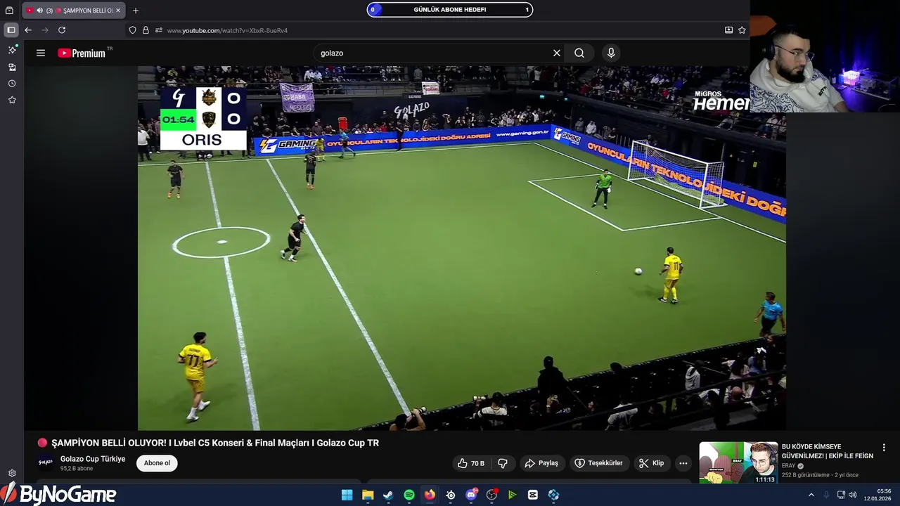Mute the YouTube tab via speaker icon
Image resolution: width=900 pixels, height=506 pixels.
[x=39, y=11]
